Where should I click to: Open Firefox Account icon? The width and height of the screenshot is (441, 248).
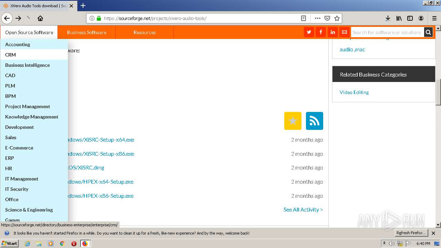click(421, 18)
